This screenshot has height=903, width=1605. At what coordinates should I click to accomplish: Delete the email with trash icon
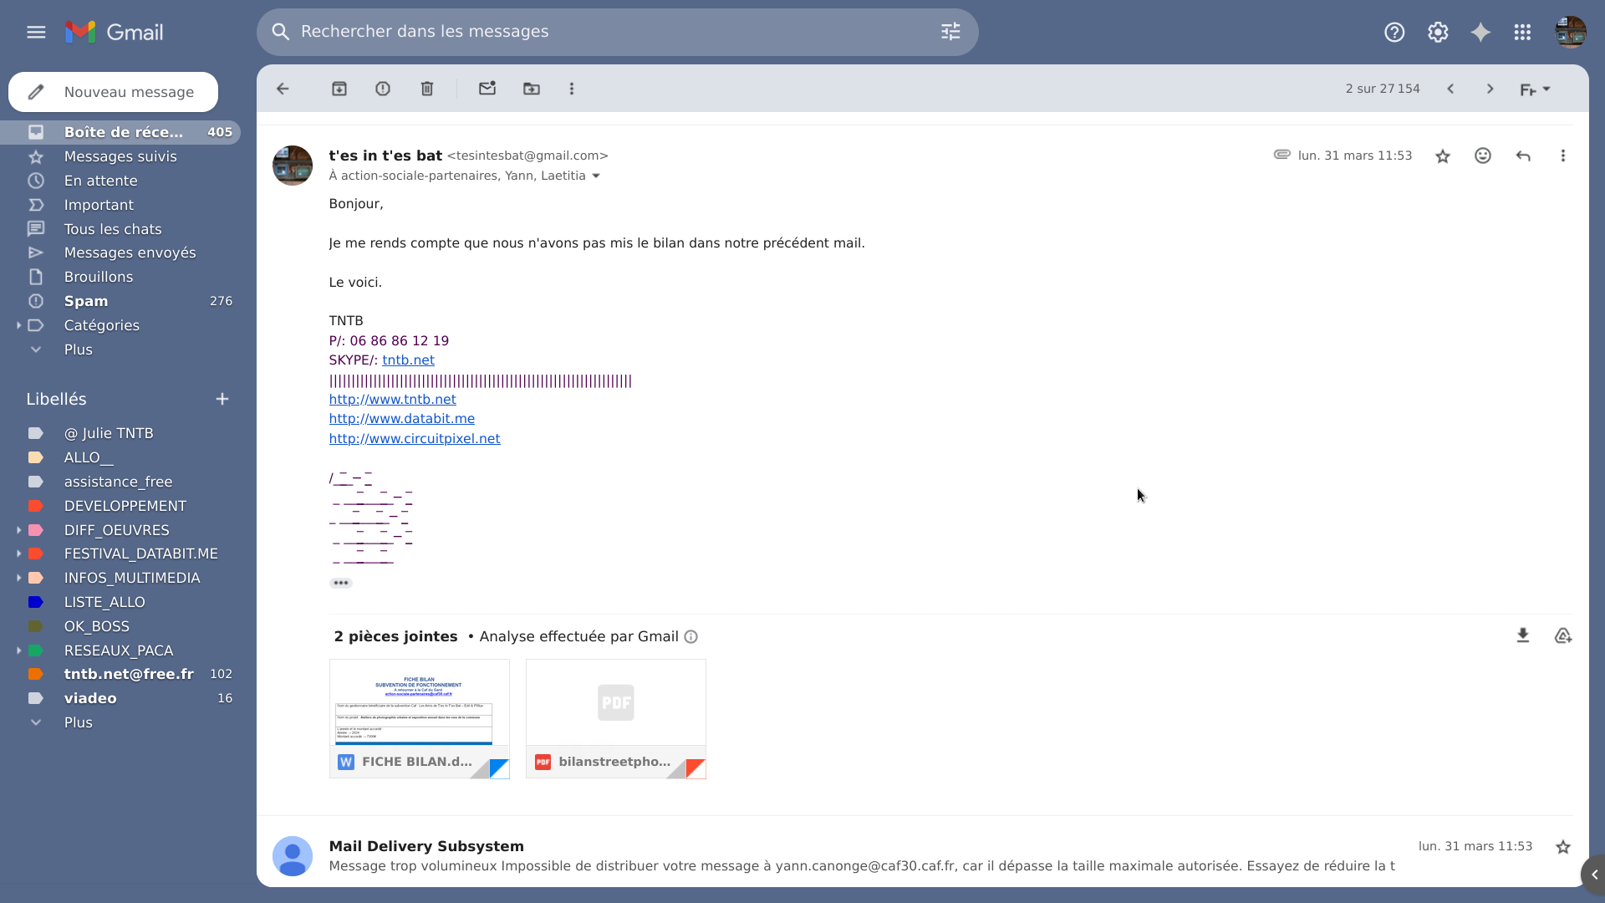point(427,89)
